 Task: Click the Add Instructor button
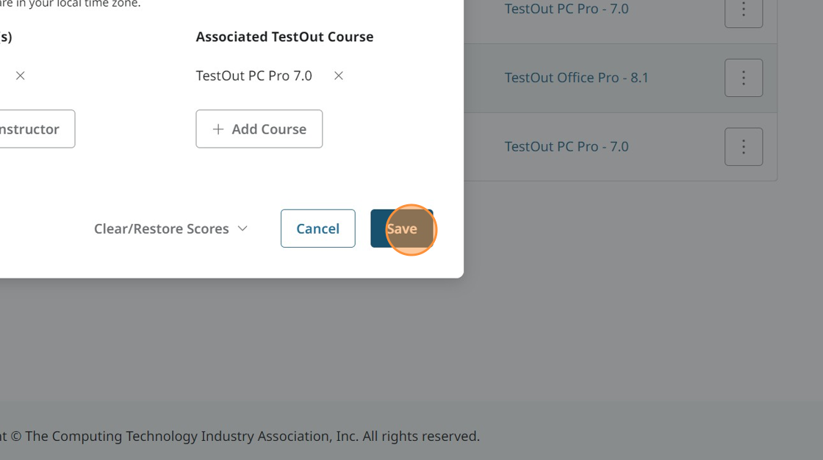[37, 129]
